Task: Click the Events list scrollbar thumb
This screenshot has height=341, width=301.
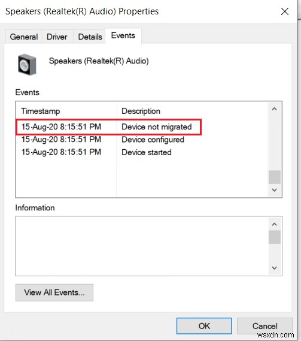Action: coord(275,177)
